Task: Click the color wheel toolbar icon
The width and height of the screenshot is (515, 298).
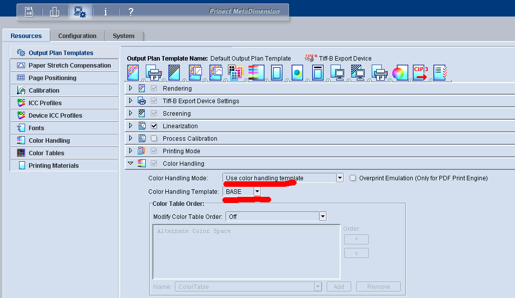Action: coord(400,73)
